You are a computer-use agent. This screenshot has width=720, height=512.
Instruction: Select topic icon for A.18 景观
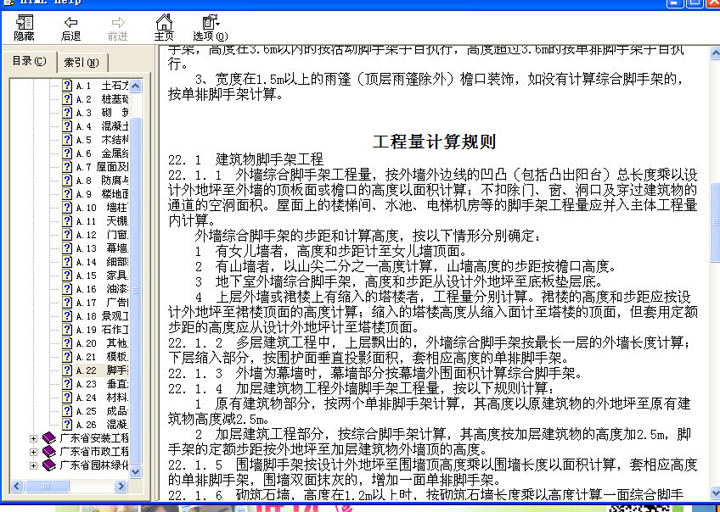point(67,316)
